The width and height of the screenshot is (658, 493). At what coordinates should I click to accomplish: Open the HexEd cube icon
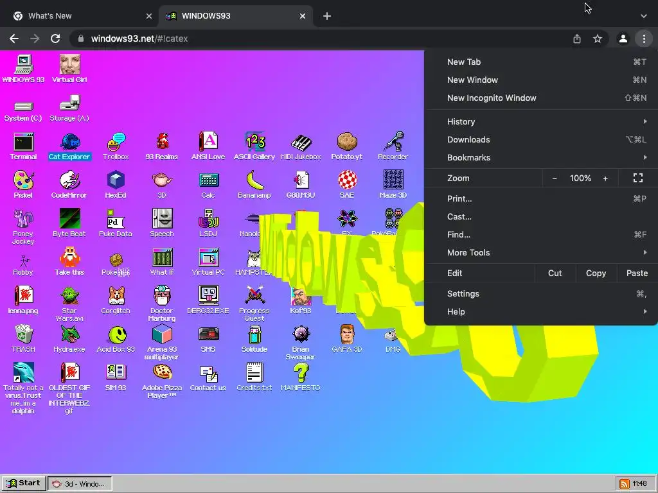(x=116, y=184)
